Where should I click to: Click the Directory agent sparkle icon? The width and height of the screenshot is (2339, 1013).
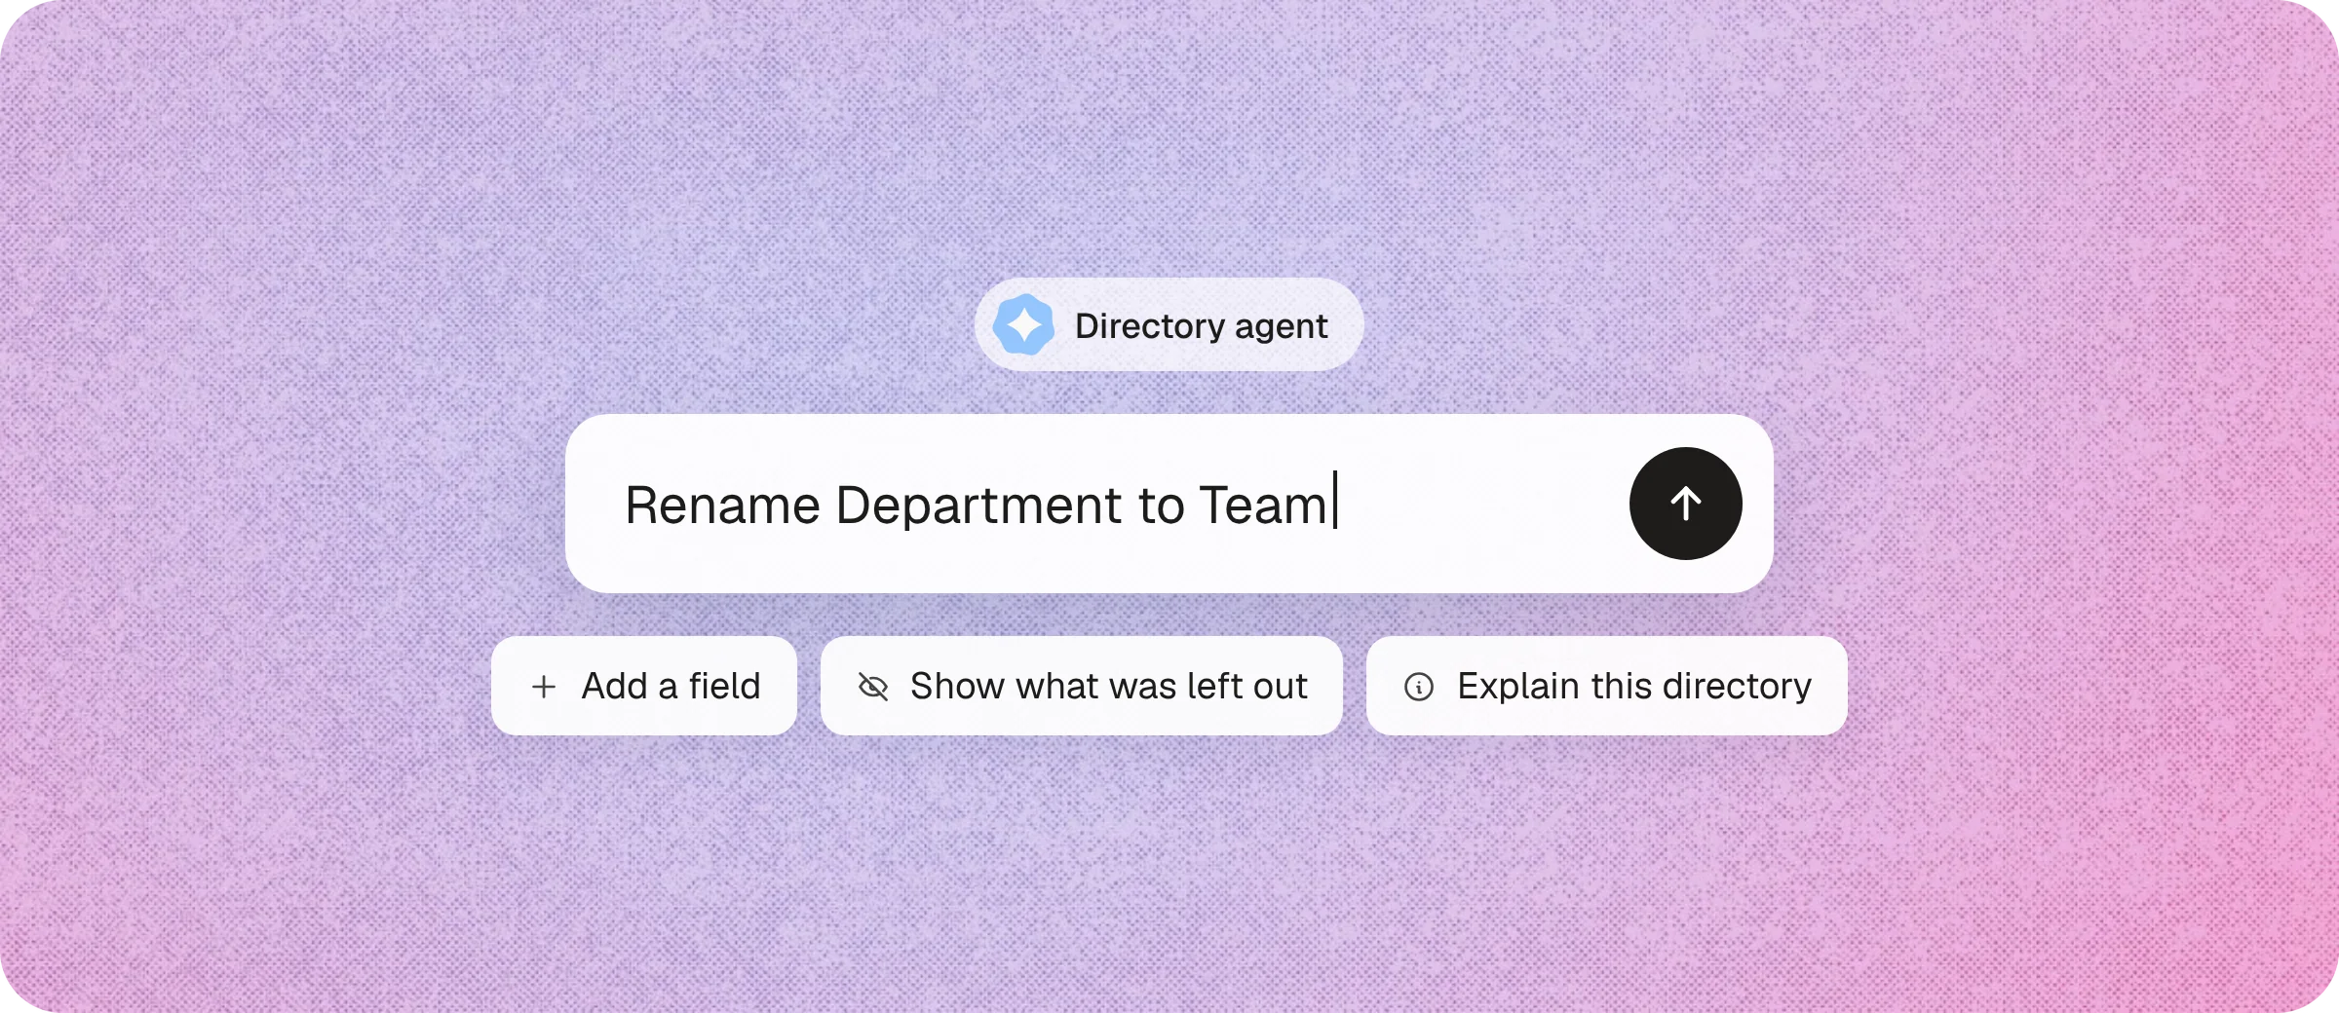pos(1023,325)
